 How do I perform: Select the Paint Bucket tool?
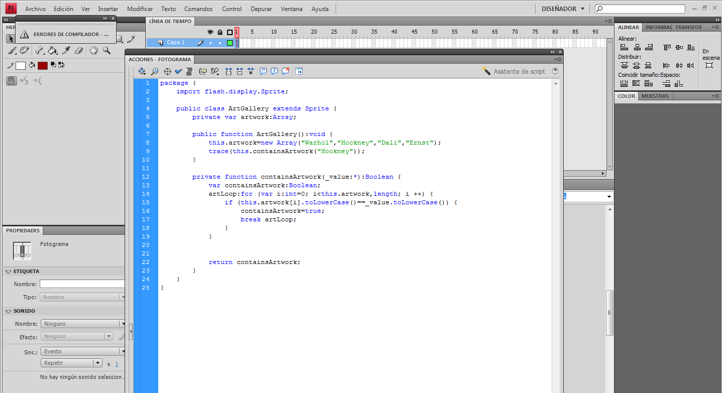[x=53, y=51]
